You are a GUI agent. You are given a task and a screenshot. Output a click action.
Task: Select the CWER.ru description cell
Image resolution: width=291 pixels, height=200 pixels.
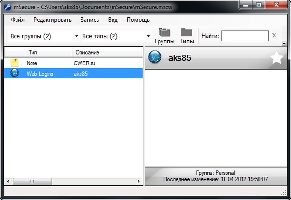point(84,63)
